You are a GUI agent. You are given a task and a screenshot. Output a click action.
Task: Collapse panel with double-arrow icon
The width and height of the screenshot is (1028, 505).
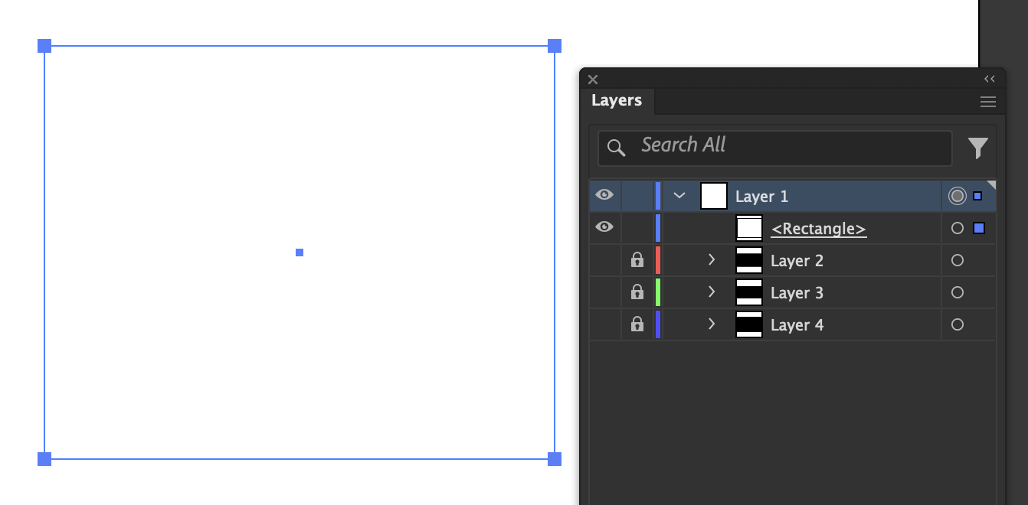pyautogui.click(x=990, y=79)
